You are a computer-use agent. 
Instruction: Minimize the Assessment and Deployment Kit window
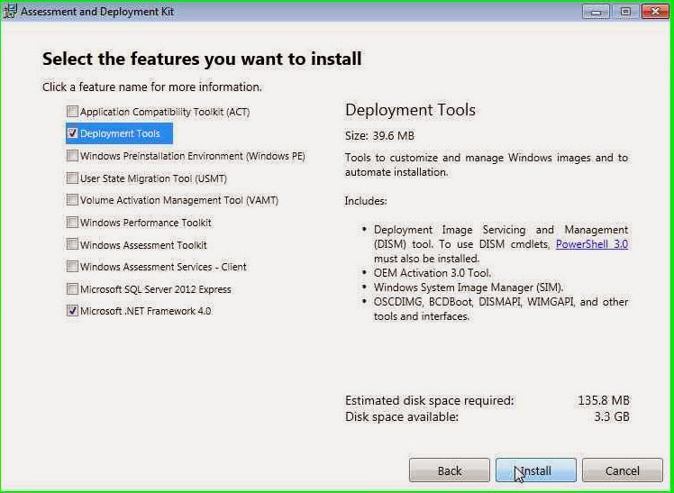595,12
